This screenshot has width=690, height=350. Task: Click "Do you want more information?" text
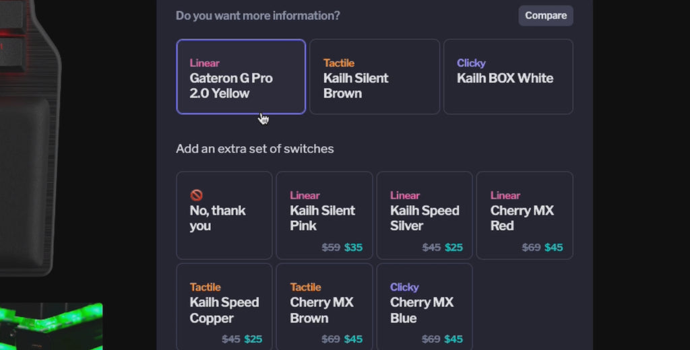click(257, 15)
